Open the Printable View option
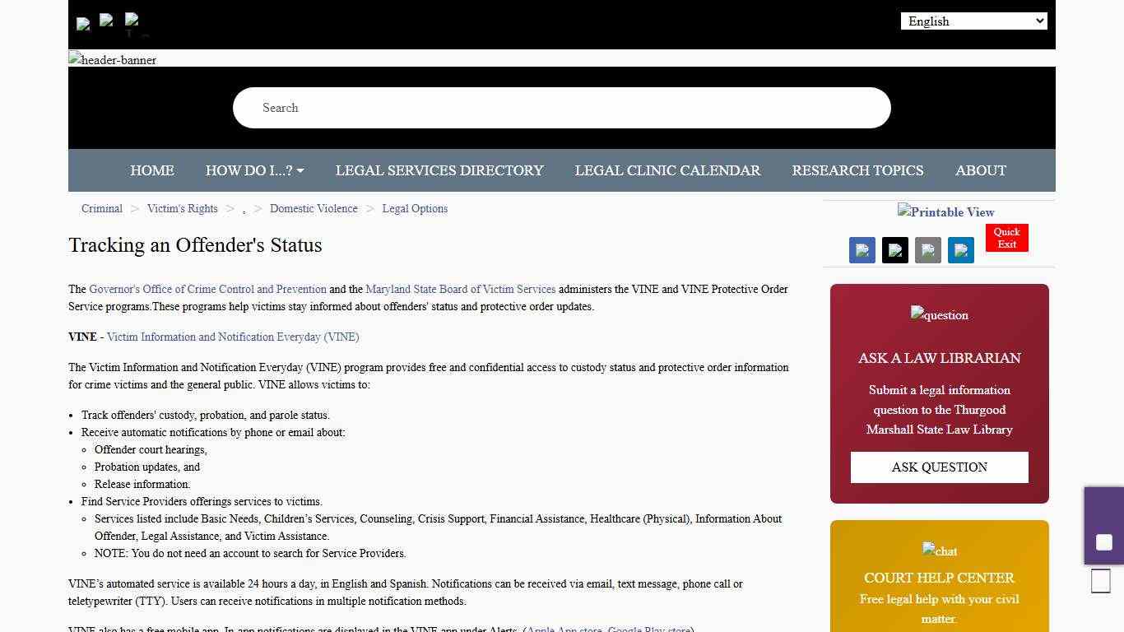 pyautogui.click(x=945, y=212)
